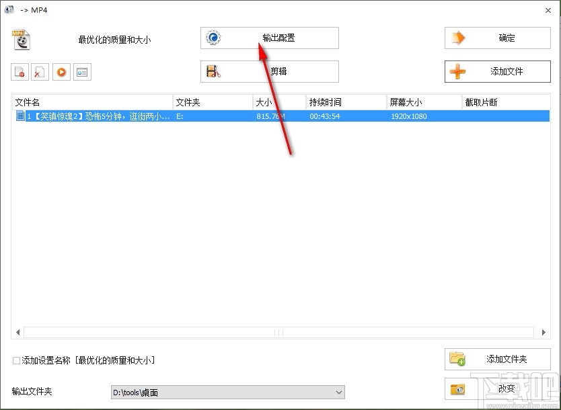Select the file row 笑镇惊魂2
Screen dimensions: 561x410
(x=281, y=116)
